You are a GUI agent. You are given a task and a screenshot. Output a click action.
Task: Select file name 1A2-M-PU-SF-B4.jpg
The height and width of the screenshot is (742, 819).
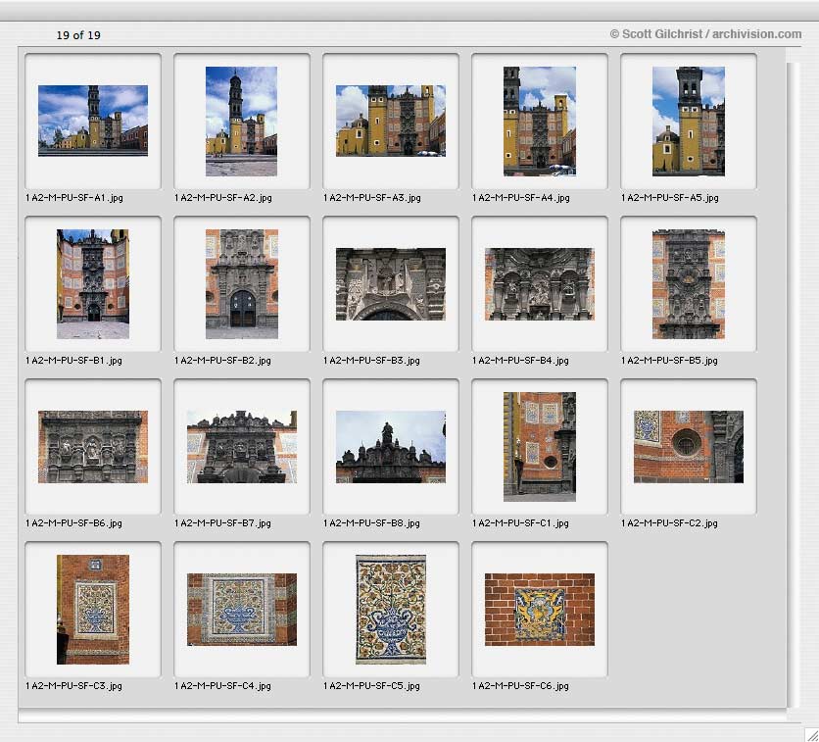(x=520, y=361)
